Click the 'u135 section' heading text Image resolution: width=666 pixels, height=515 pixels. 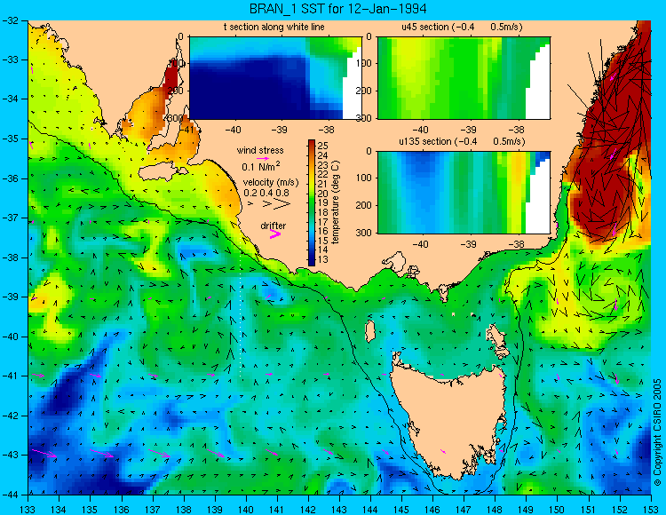tap(422, 141)
